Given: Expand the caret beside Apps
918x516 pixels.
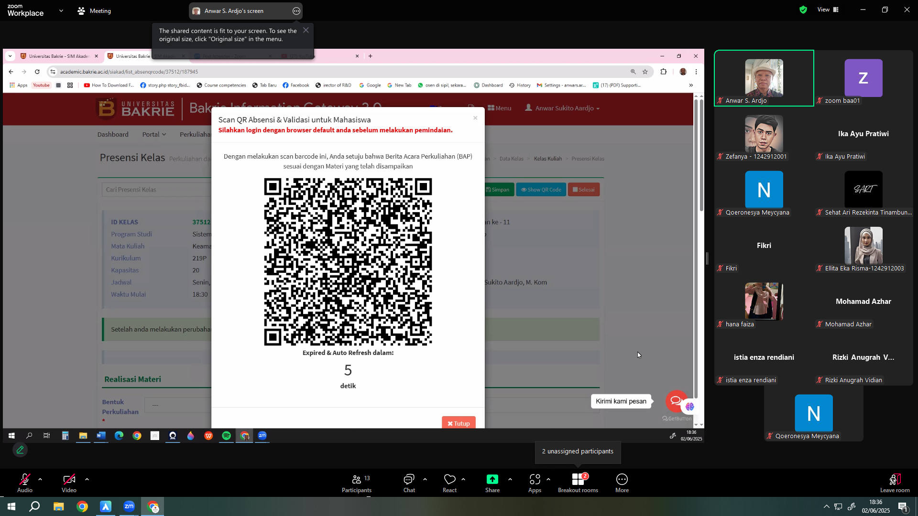Looking at the screenshot, I should (548, 479).
